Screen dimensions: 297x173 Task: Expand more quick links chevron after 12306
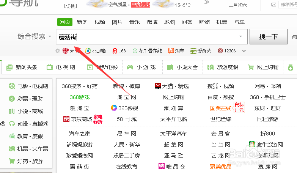click(x=244, y=51)
